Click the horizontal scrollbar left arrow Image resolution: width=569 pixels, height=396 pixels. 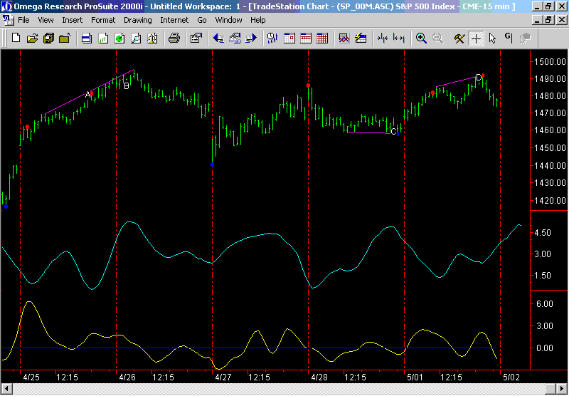coord(6,387)
